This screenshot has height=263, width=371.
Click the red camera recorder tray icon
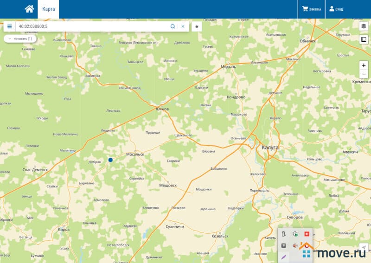(x=307, y=233)
